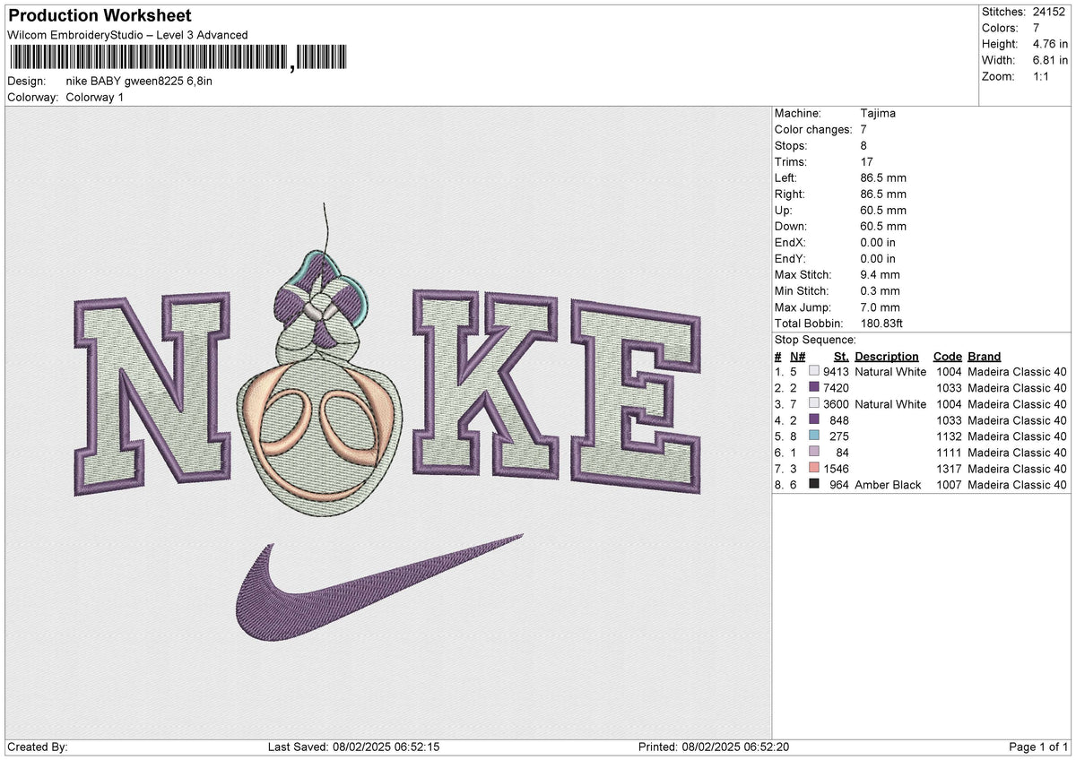Click the salmon swatch with 1546 stitches

[814, 469]
